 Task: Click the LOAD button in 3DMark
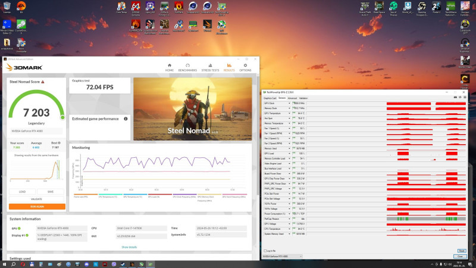(22, 192)
